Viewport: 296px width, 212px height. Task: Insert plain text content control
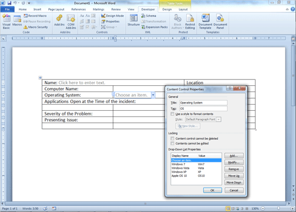coord(88,16)
